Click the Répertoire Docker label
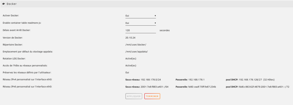Image resolution: width=293 pixels, height=105 pixels. tap(13, 45)
